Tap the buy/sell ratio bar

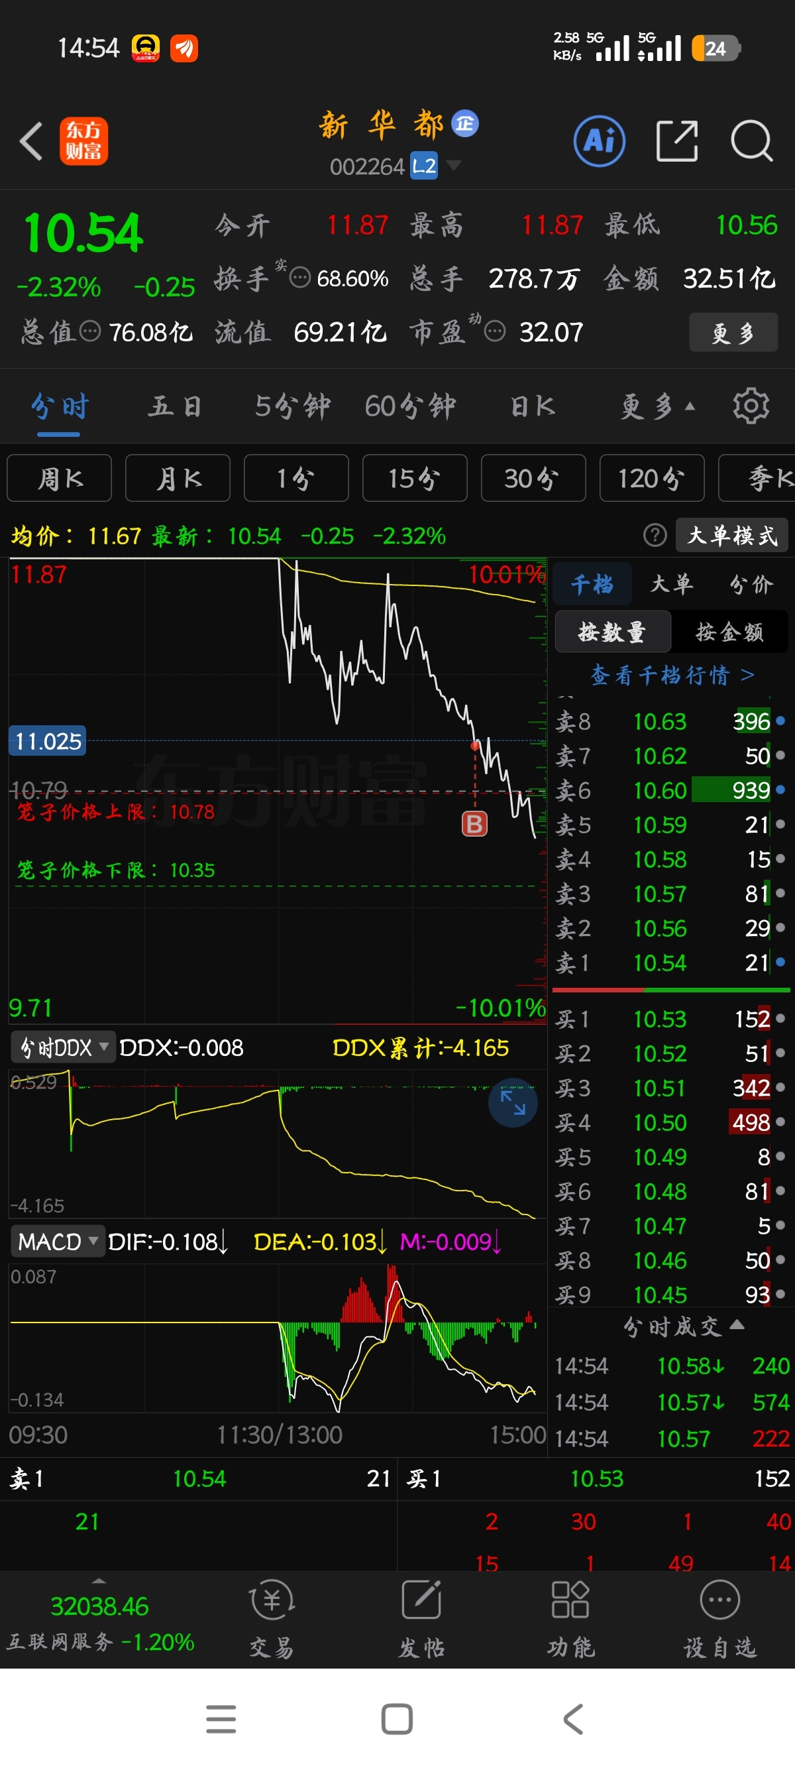[x=671, y=990]
